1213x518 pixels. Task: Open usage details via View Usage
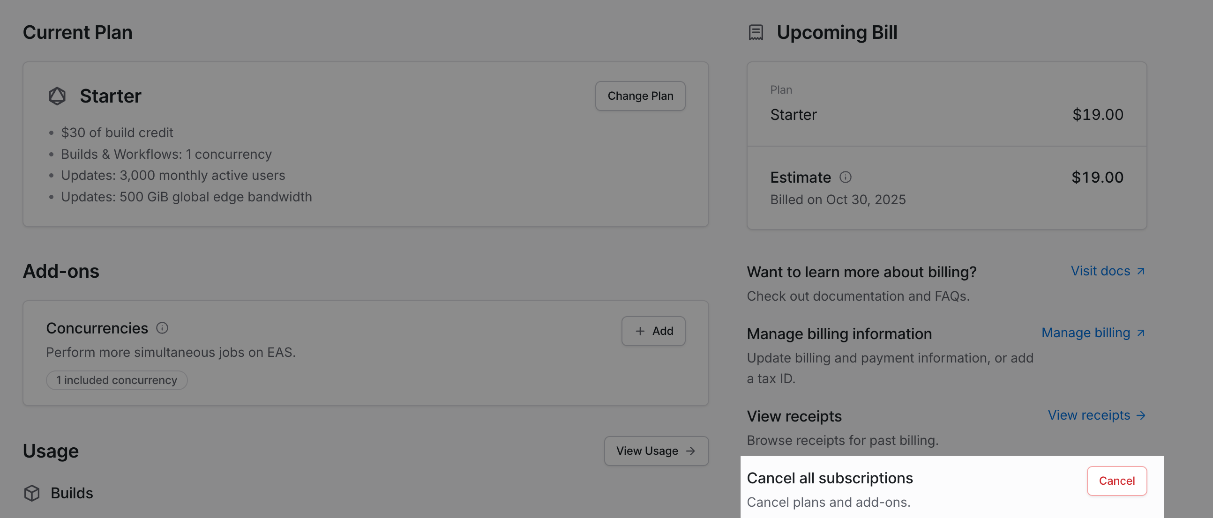656,451
